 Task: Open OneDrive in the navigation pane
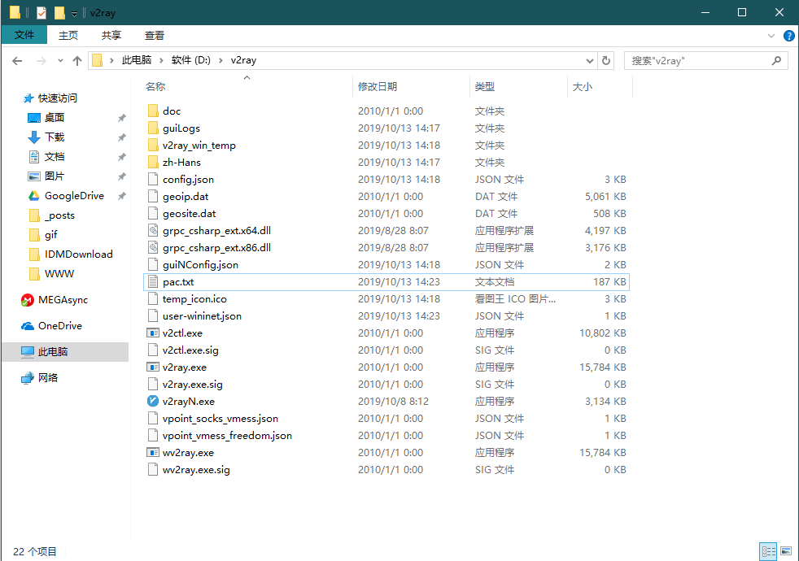51,326
